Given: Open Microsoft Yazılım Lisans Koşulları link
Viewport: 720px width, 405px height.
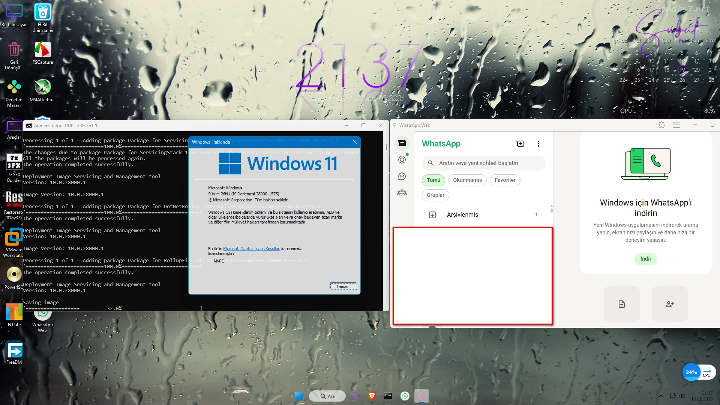Looking at the screenshot, I should (x=252, y=249).
